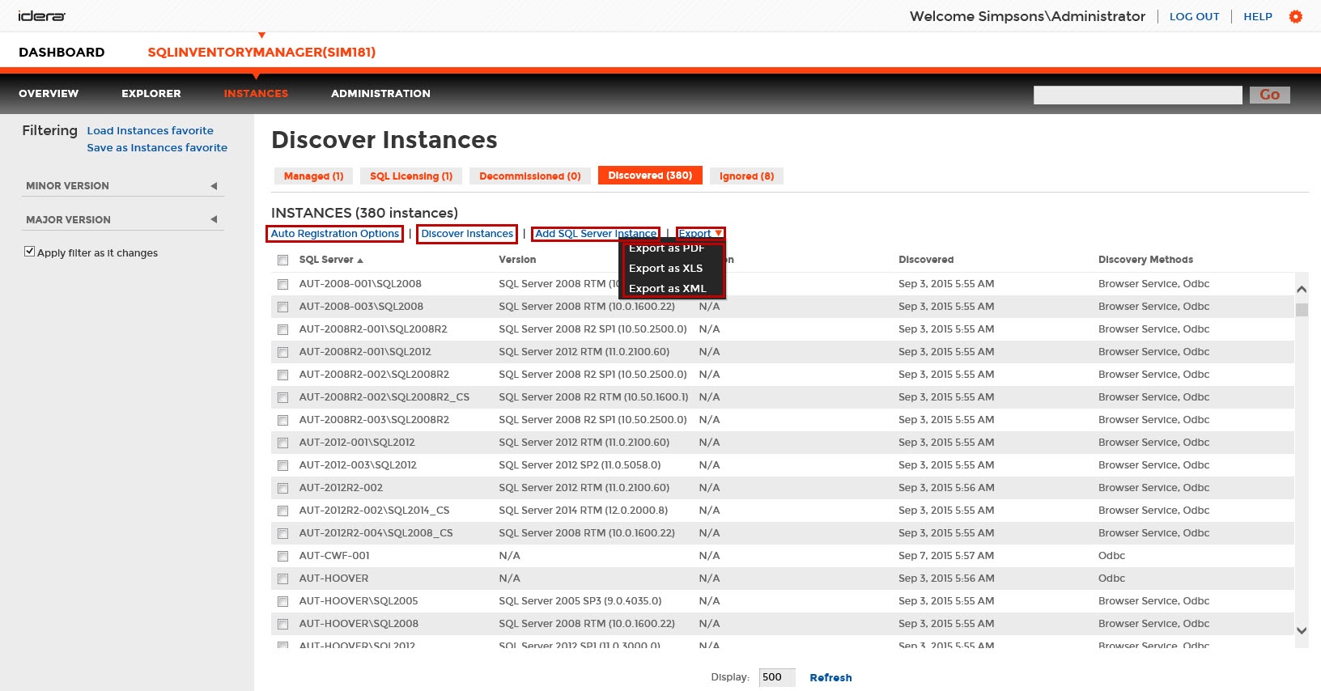This screenshot has width=1321, height=691.
Task: Select the AUT-HOOVER\SQL2005 instance name
Action: tap(359, 601)
